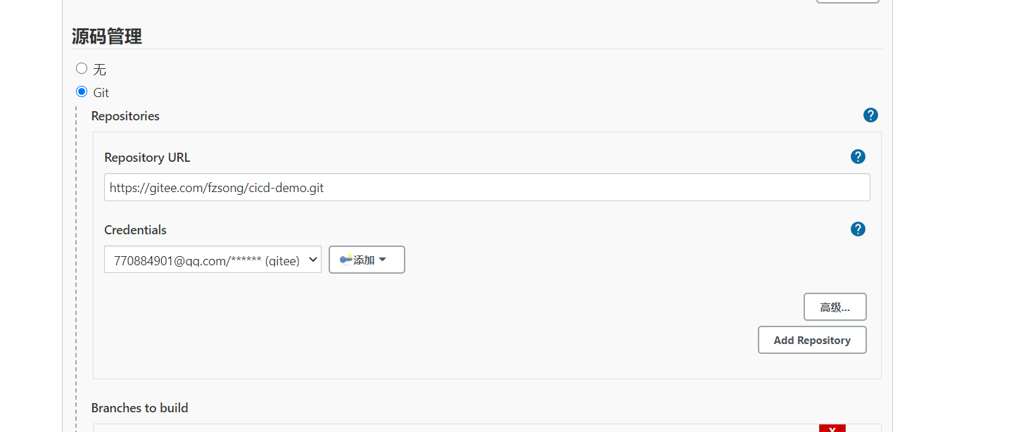The width and height of the screenshot is (1021, 432).
Task: Click the Add Repository button
Action: 812,341
